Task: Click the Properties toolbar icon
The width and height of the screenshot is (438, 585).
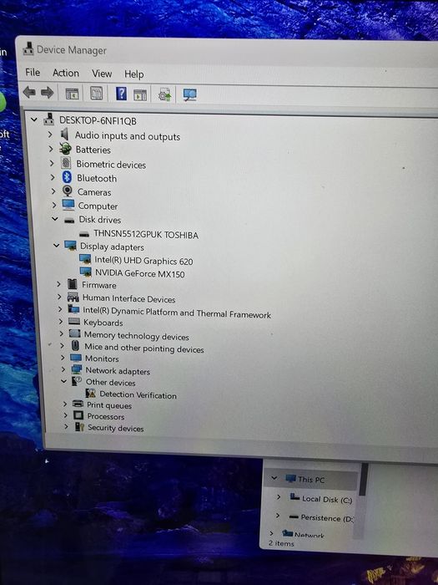Action: coord(97,93)
